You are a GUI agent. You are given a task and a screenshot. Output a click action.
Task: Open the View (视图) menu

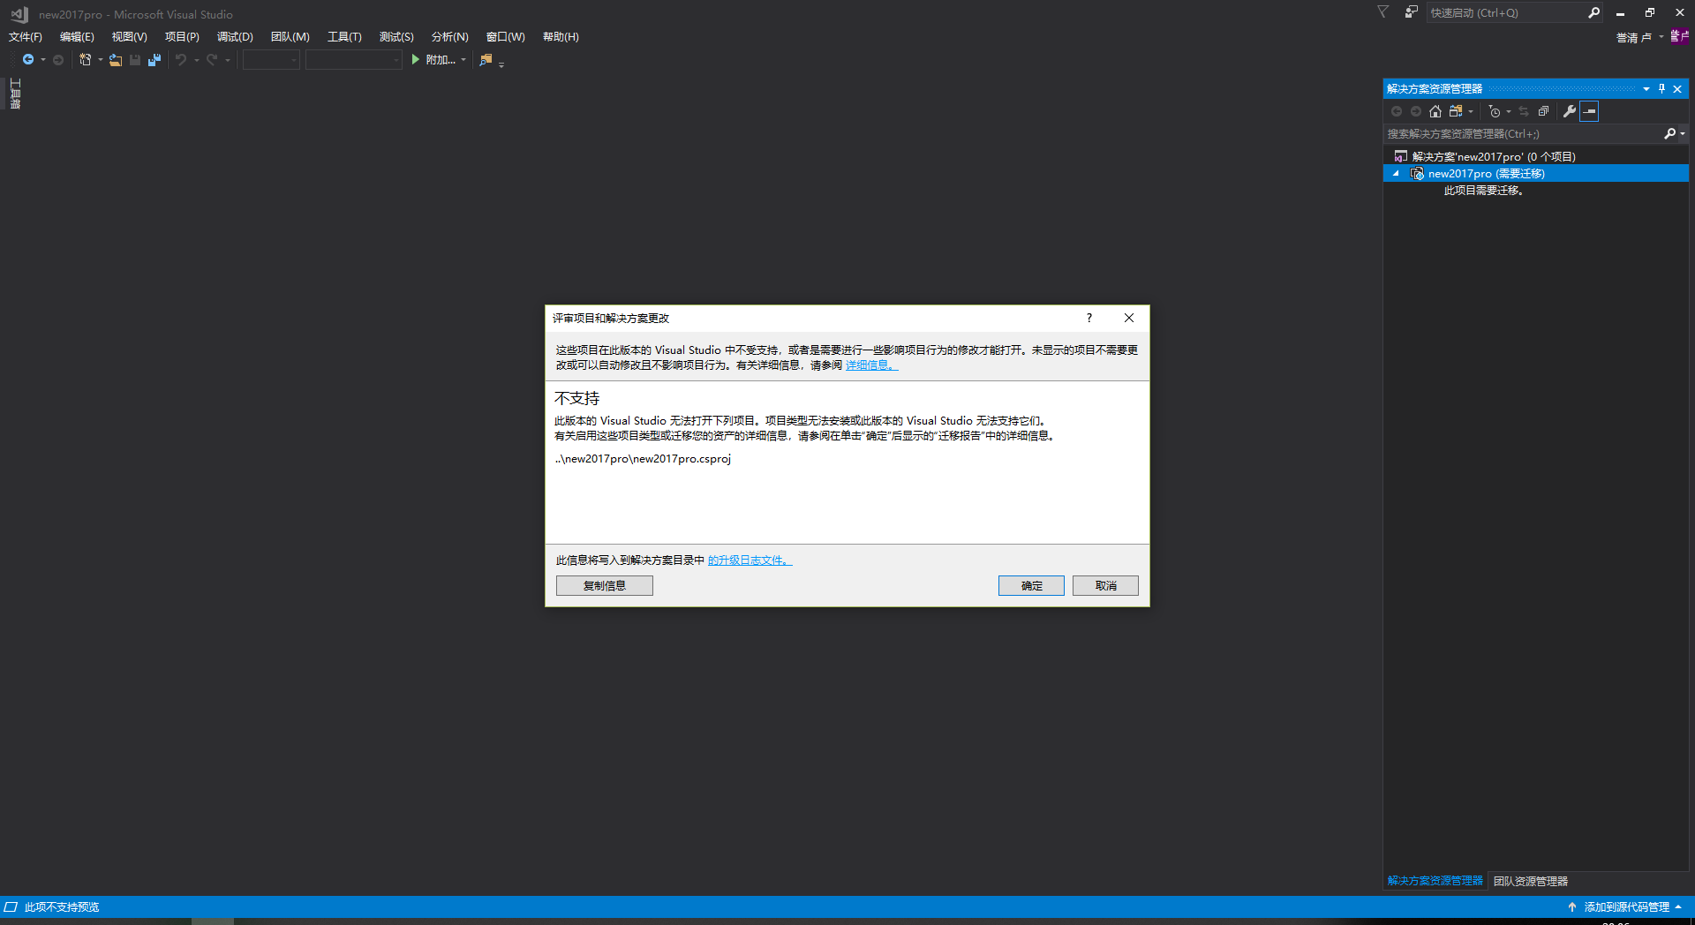coord(129,37)
